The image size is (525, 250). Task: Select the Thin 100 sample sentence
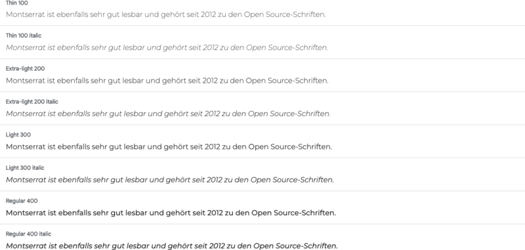(x=166, y=14)
